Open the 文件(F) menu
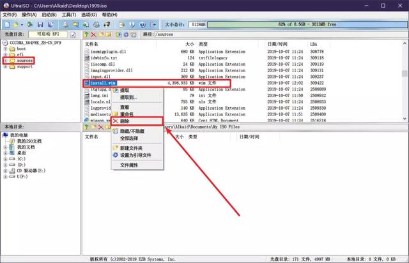The image size is (409, 263). 10,15
